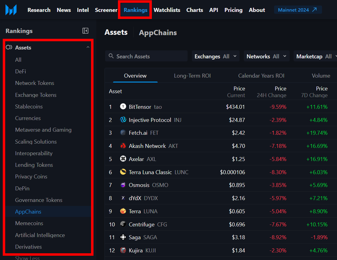Screen dimensions: 337x260
Task: Click the Messari logo icon
Action: [11, 10]
